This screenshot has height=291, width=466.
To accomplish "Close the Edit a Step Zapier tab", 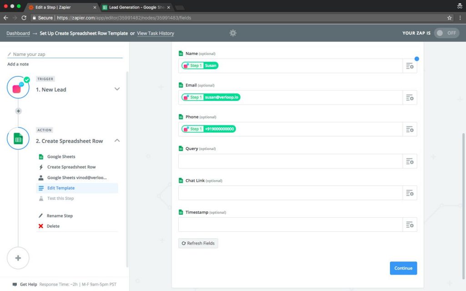I will [x=95, y=7].
